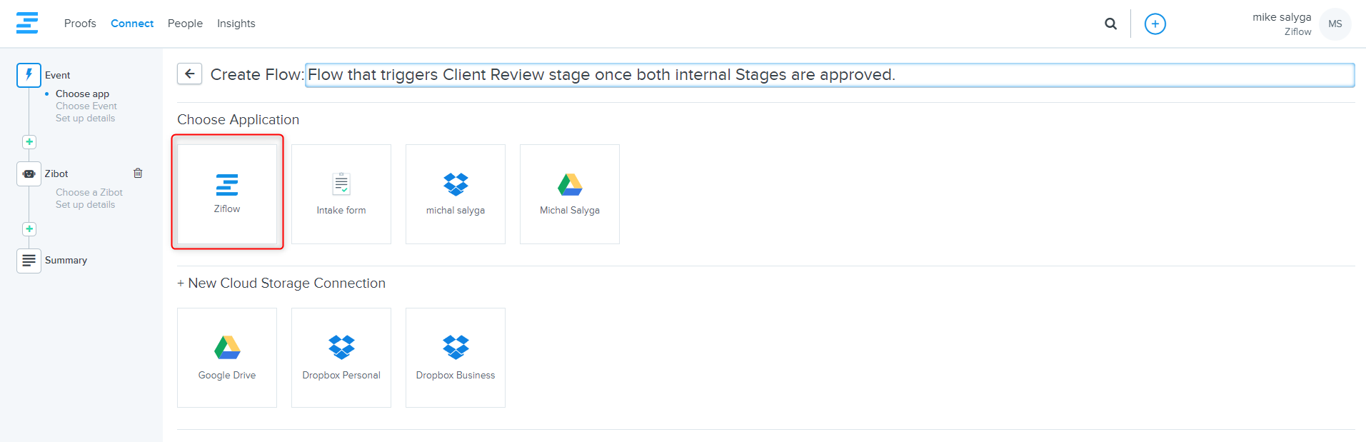The height and width of the screenshot is (442, 1366).
Task: Go to the People section
Action: click(x=185, y=24)
